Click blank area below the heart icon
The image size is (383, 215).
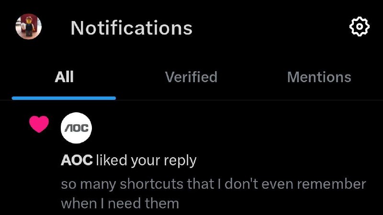point(39,172)
